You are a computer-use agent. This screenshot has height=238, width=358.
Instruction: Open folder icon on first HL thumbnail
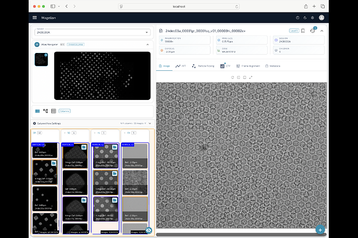click(x=115, y=148)
